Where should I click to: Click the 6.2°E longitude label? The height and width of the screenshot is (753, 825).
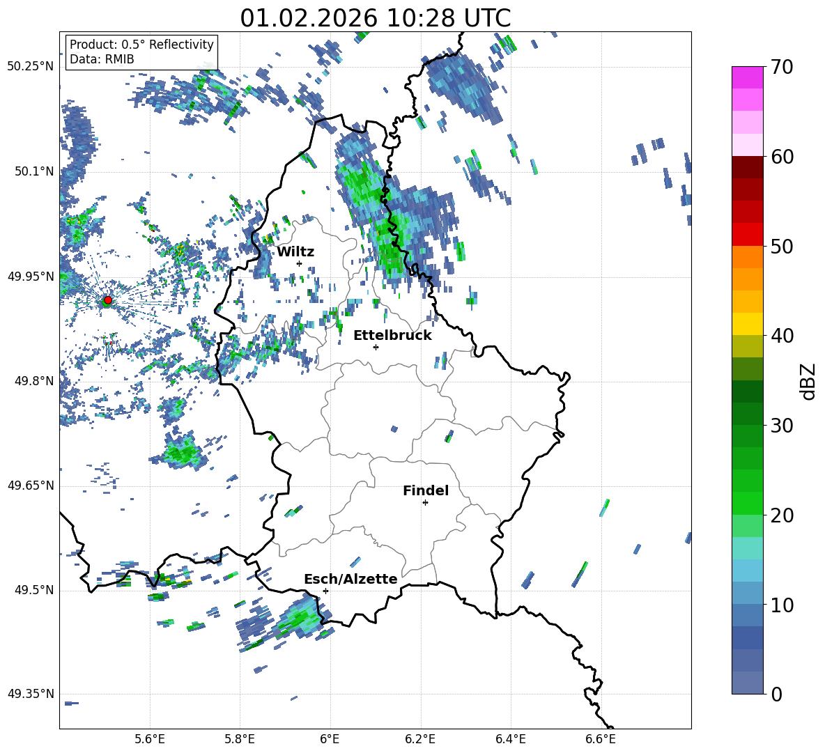click(420, 739)
